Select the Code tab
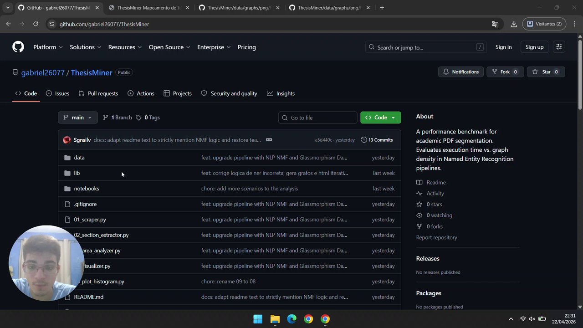583x328 pixels. click(26, 93)
